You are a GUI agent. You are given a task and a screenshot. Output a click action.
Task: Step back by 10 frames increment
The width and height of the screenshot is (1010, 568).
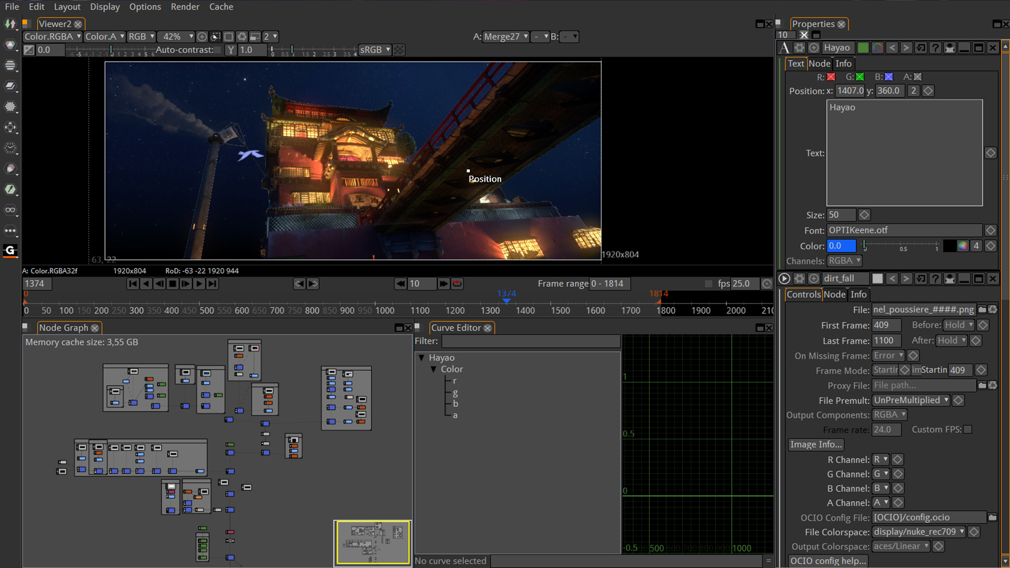point(401,284)
